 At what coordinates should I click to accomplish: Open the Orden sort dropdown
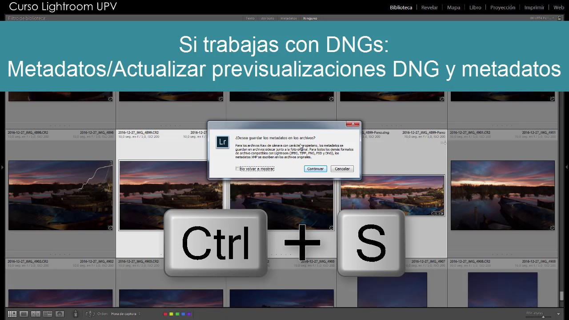pyautogui.click(x=126, y=314)
